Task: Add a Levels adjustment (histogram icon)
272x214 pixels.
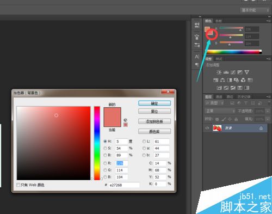Action: click(226, 72)
